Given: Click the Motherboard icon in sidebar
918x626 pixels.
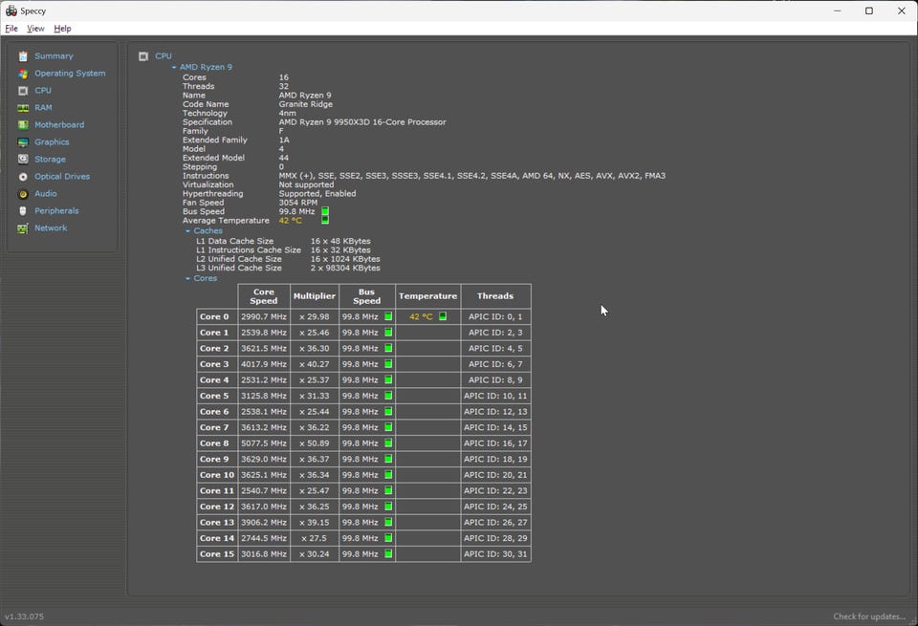Looking at the screenshot, I should pyautogui.click(x=23, y=125).
